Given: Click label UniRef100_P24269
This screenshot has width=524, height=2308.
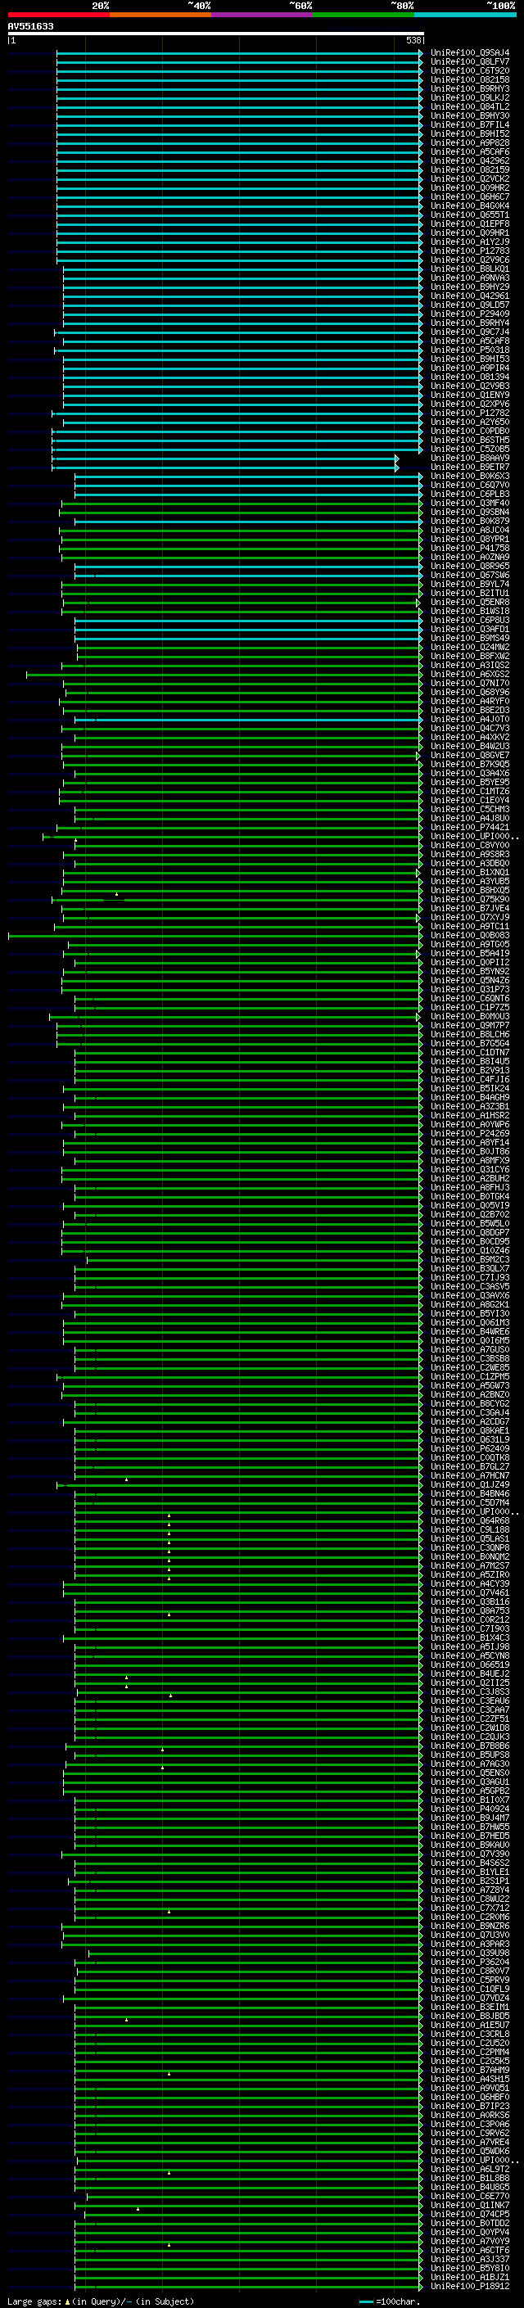Looking at the screenshot, I should click(x=469, y=1133).
